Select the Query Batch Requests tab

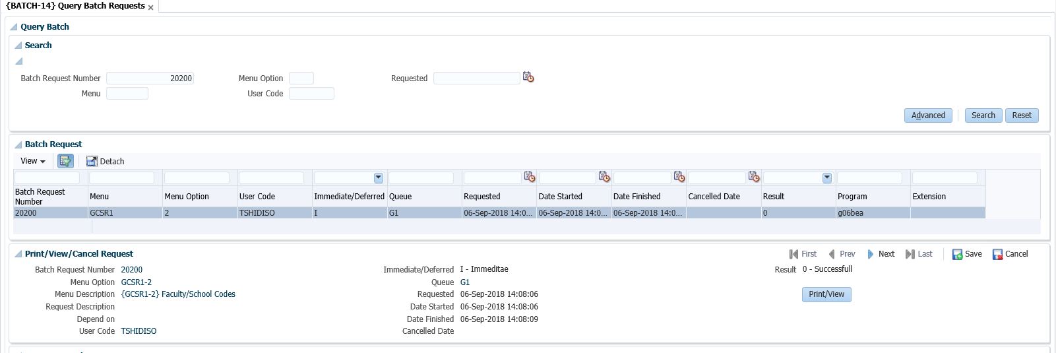click(75, 6)
